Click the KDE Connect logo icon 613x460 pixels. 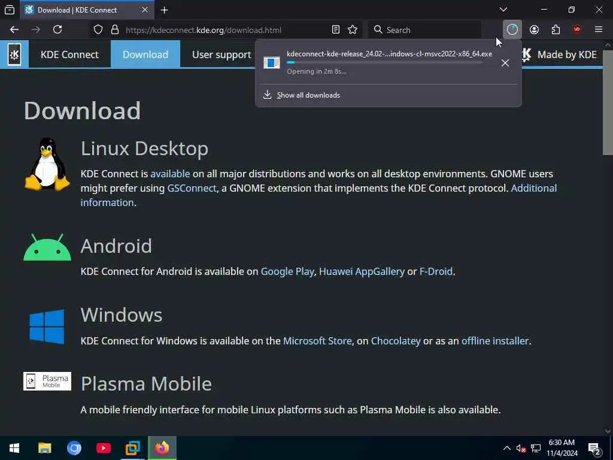[14, 55]
